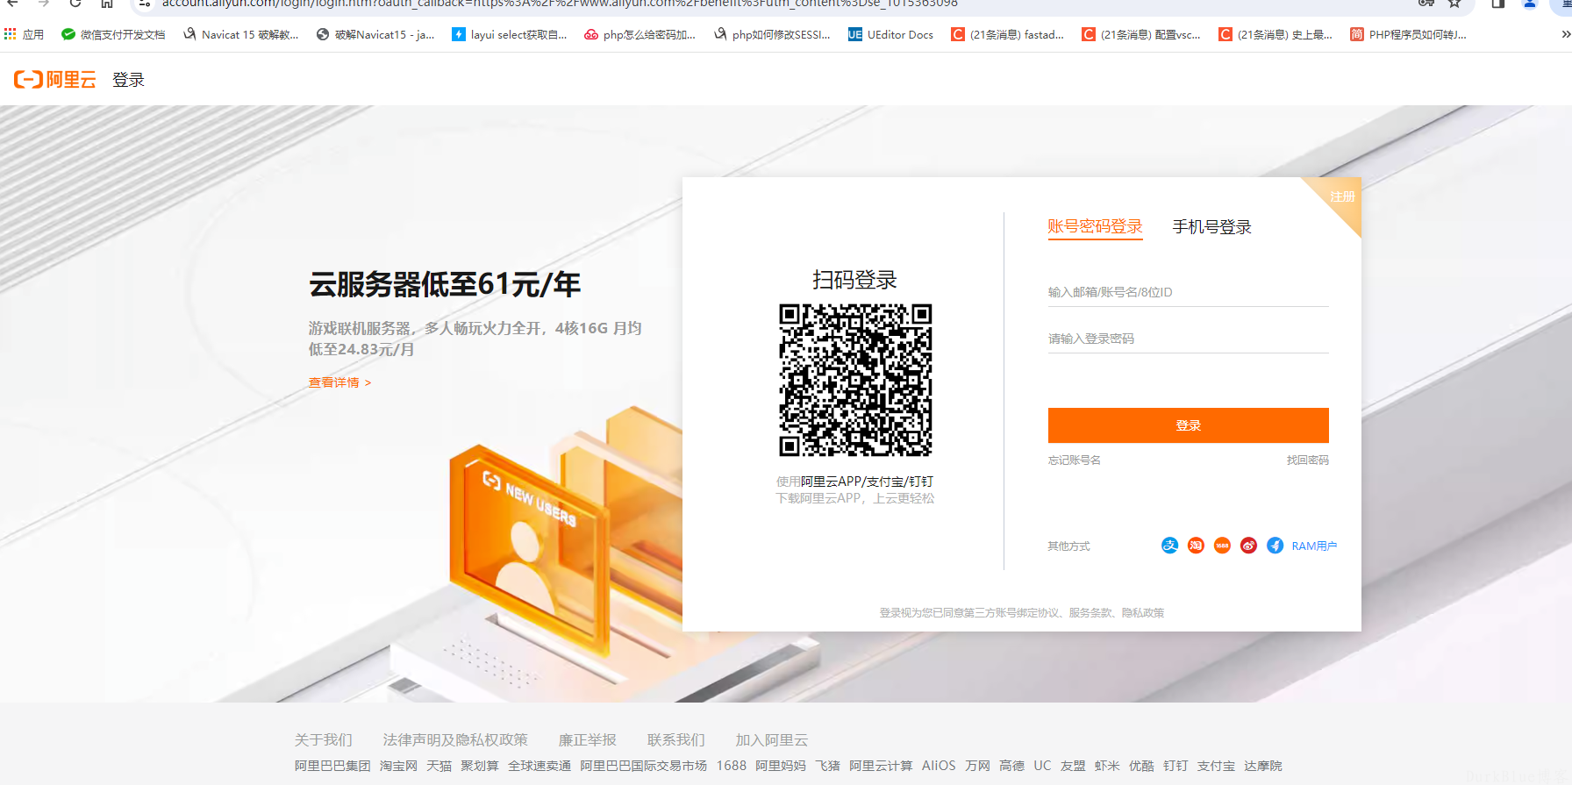Open the 支付宝 footer link
Screen dimensions: 1572x785
(1216, 766)
